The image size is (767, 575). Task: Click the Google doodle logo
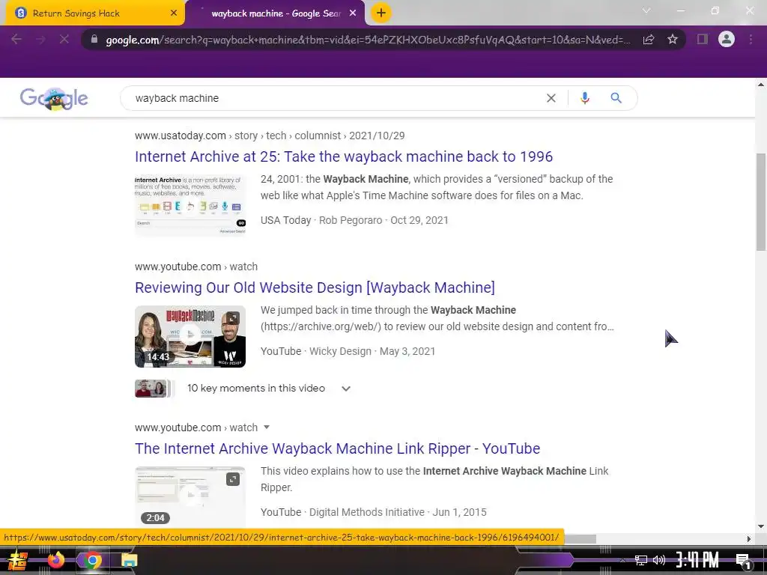(x=54, y=98)
